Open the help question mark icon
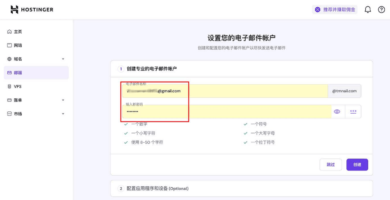390x200 pixels. click(x=381, y=9)
